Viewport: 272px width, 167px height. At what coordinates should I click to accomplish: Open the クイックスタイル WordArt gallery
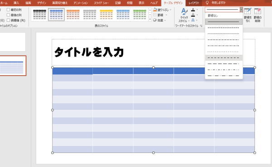click(x=184, y=15)
